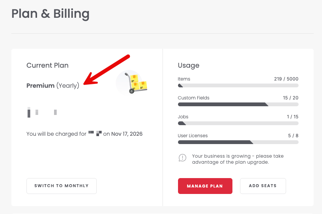This screenshot has width=322, height=214.
Task: Click the blurred plan price text
Action: (42, 112)
